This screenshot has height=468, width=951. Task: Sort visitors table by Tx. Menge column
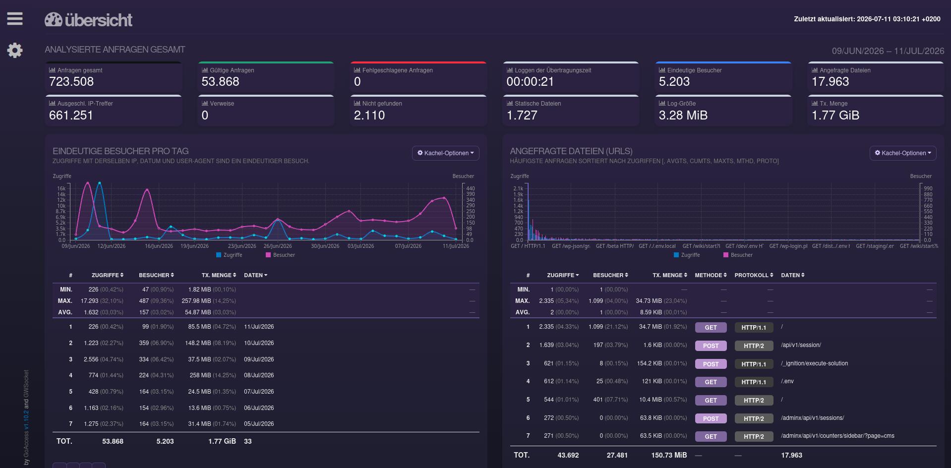coord(219,275)
